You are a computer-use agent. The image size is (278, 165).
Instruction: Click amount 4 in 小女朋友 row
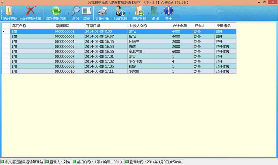[x=182, y=61]
